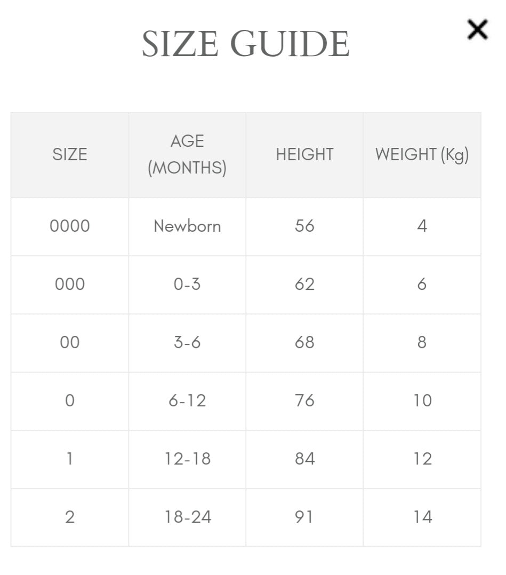
Task: Click the 18-24 months age cell
Action: 187,517
